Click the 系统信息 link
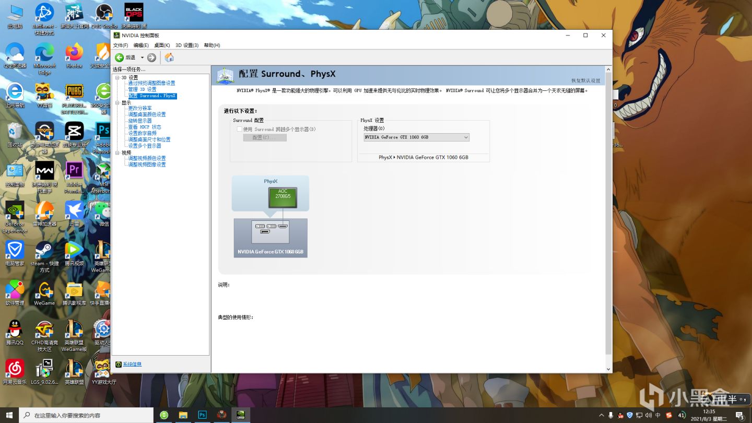The image size is (752, 423). coord(132,364)
